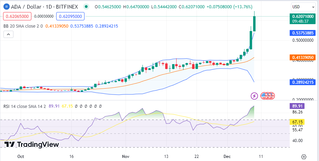Click the red sell price 0.62065000 button
The height and width of the screenshot is (161, 319).
coord(17,16)
